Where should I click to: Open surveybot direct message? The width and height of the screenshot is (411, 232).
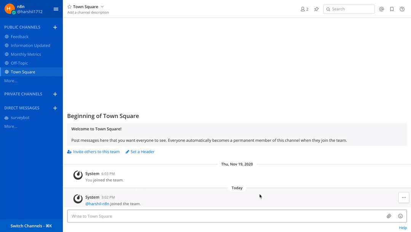(20, 118)
